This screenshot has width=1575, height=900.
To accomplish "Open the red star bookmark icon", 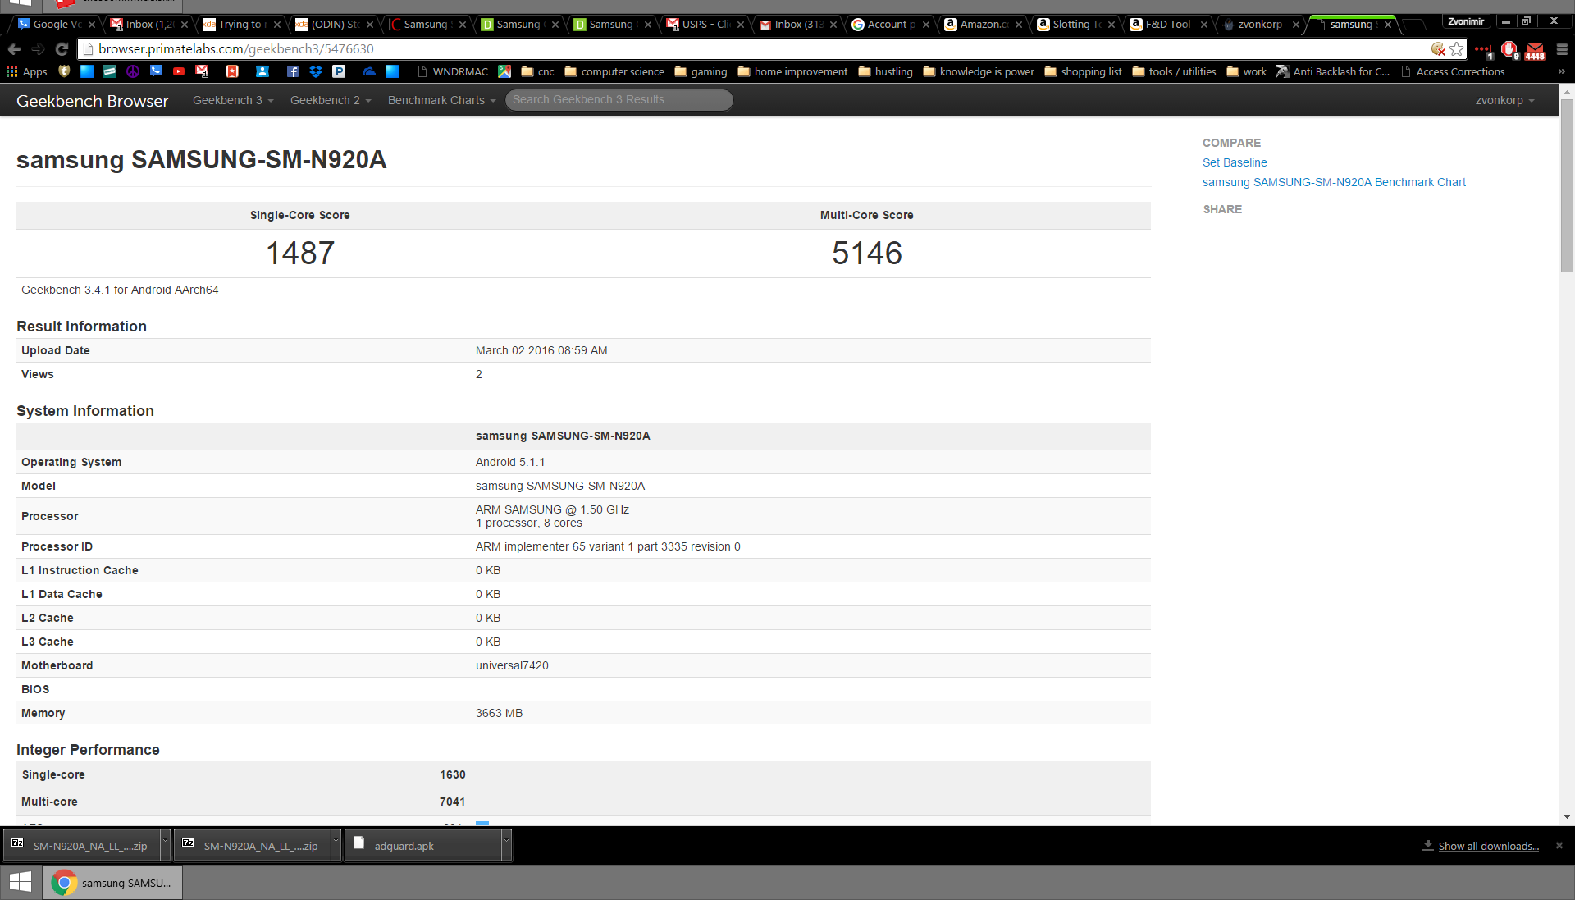I will (232, 72).
